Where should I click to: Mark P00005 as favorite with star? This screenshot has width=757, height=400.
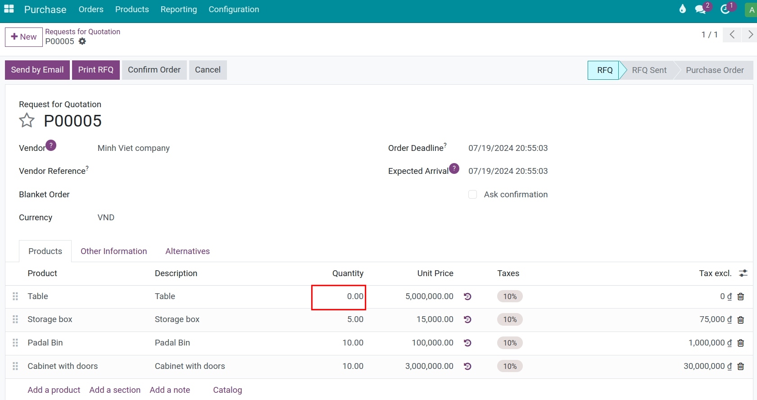point(27,120)
